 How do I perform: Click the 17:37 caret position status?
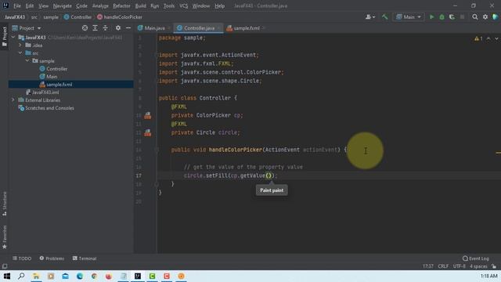point(428,266)
